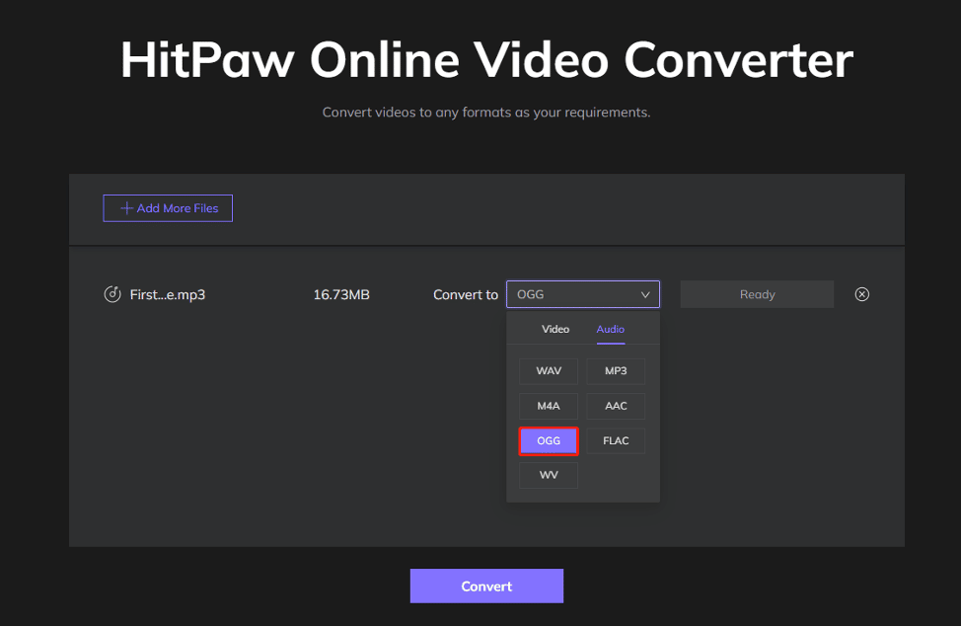Pick M4A from the audio format list
Viewport: 961px width, 627px height.
tap(549, 406)
